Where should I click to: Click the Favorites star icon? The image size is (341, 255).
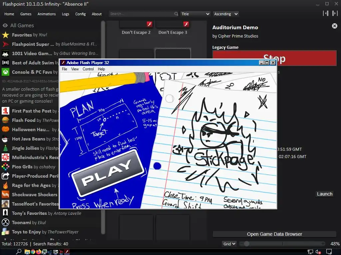point(5,35)
